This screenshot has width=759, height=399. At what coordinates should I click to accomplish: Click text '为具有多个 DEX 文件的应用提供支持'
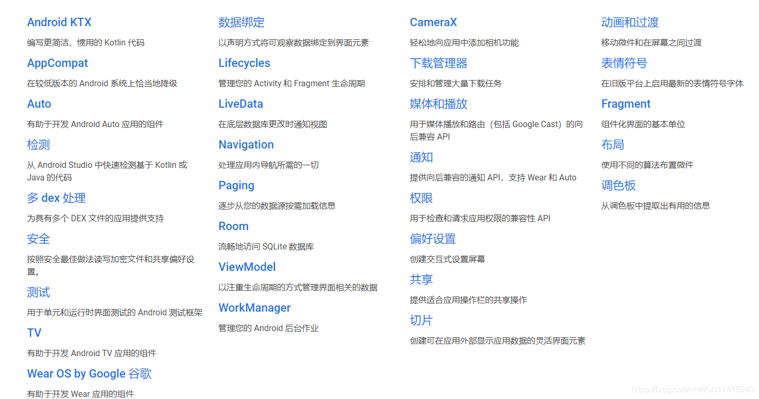pyautogui.click(x=95, y=219)
